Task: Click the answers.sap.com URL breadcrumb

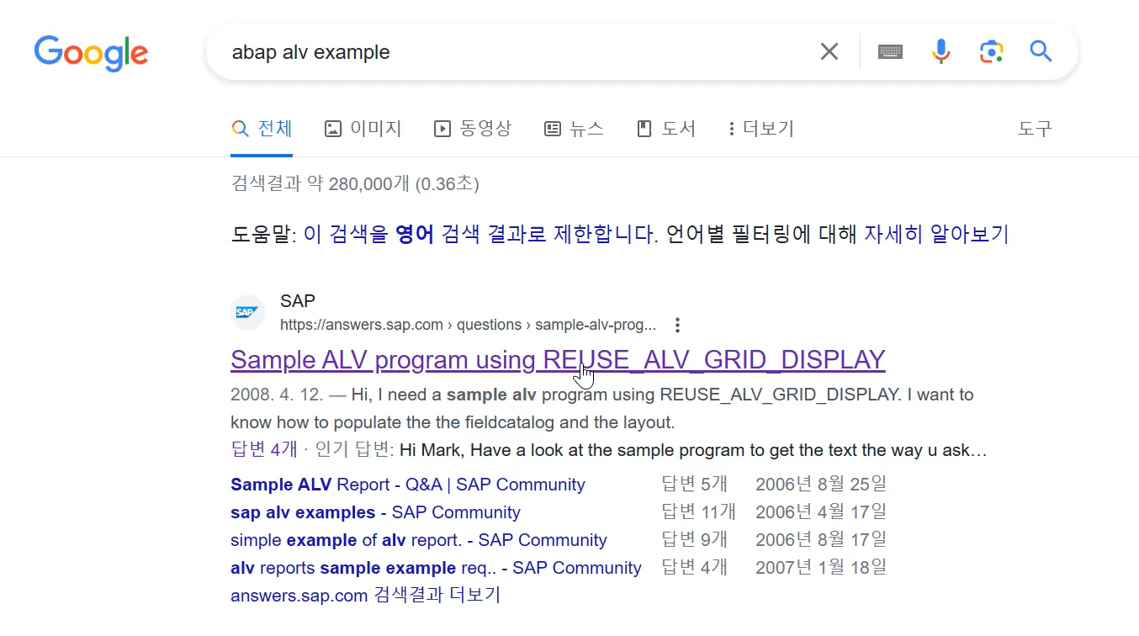Action: [x=468, y=325]
